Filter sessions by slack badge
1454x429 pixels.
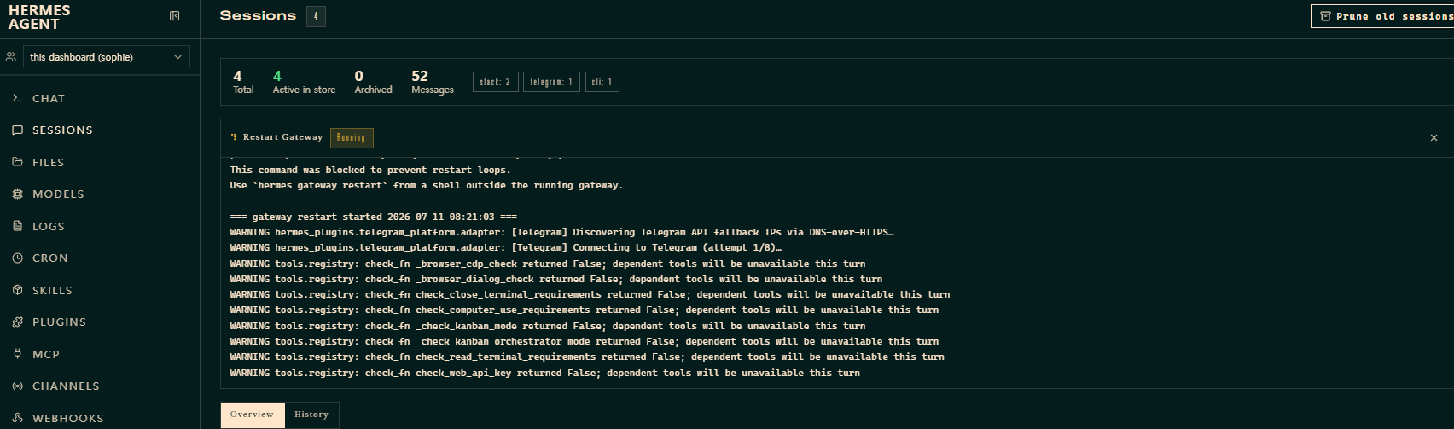[495, 82]
